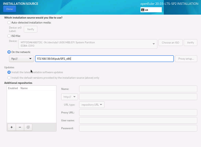Click the network source URL field
This screenshot has width=201, height=147.
coord(104,59)
